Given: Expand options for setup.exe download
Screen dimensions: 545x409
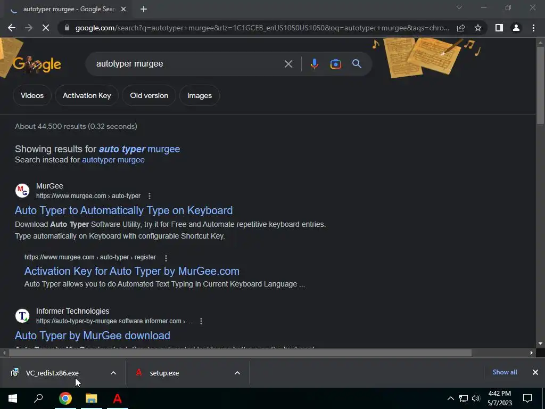Looking at the screenshot, I should (x=237, y=373).
